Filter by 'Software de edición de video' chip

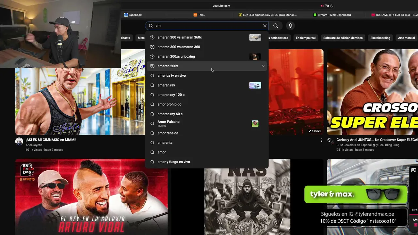coord(343,38)
